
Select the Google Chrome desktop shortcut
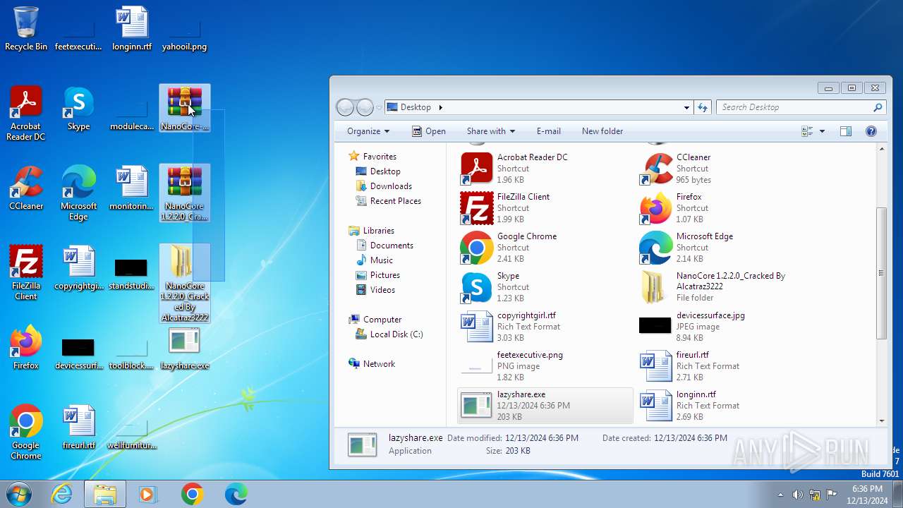click(x=26, y=433)
